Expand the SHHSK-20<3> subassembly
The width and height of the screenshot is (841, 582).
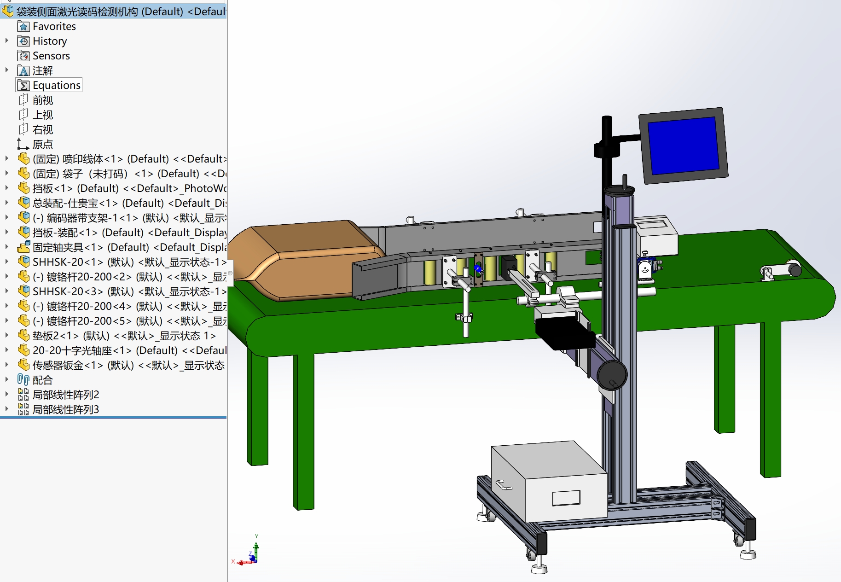[7, 291]
